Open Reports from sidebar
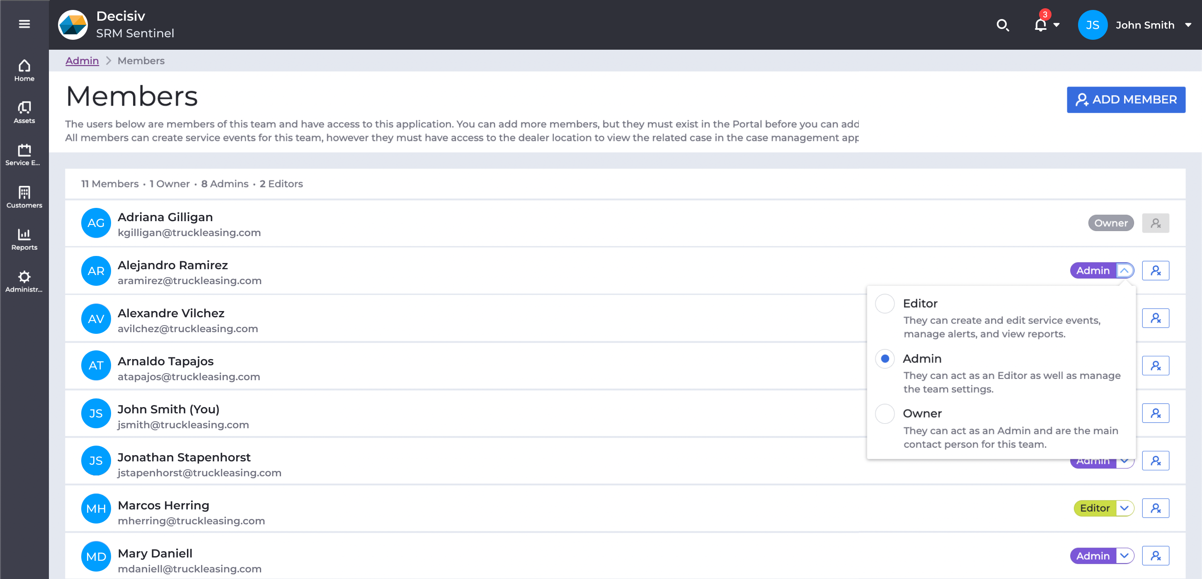This screenshot has width=1202, height=579. pos(24,239)
